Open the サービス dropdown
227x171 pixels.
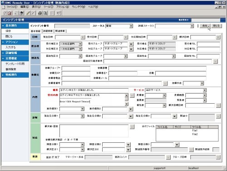click(x=205, y=91)
